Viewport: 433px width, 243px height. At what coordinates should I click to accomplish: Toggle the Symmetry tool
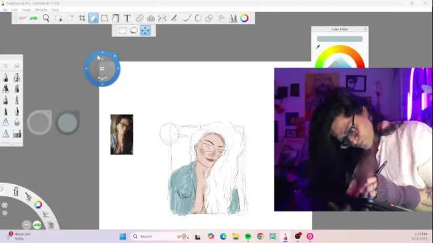(162, 18)
